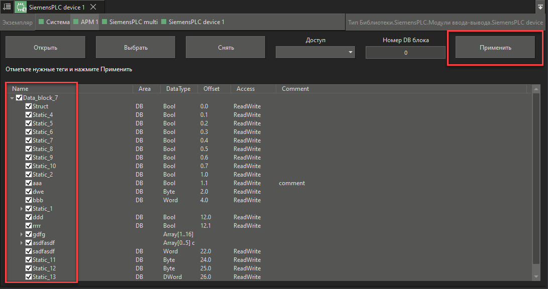548x289 pixels.
Task: Click the table scrollbar up arrow
Action: coord(536,89)
